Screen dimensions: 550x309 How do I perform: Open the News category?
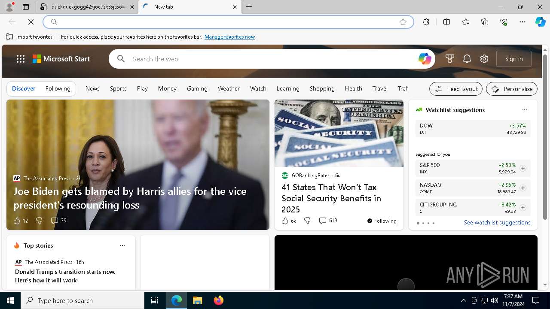coord(92,88)
